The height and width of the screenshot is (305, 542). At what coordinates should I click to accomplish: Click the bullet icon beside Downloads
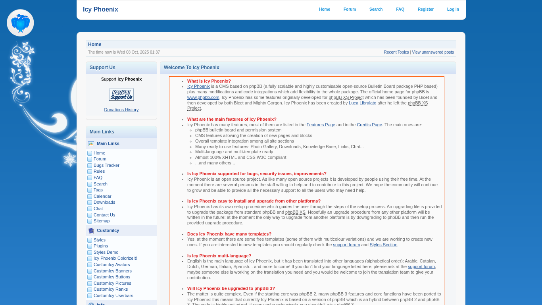click(90, 203)
